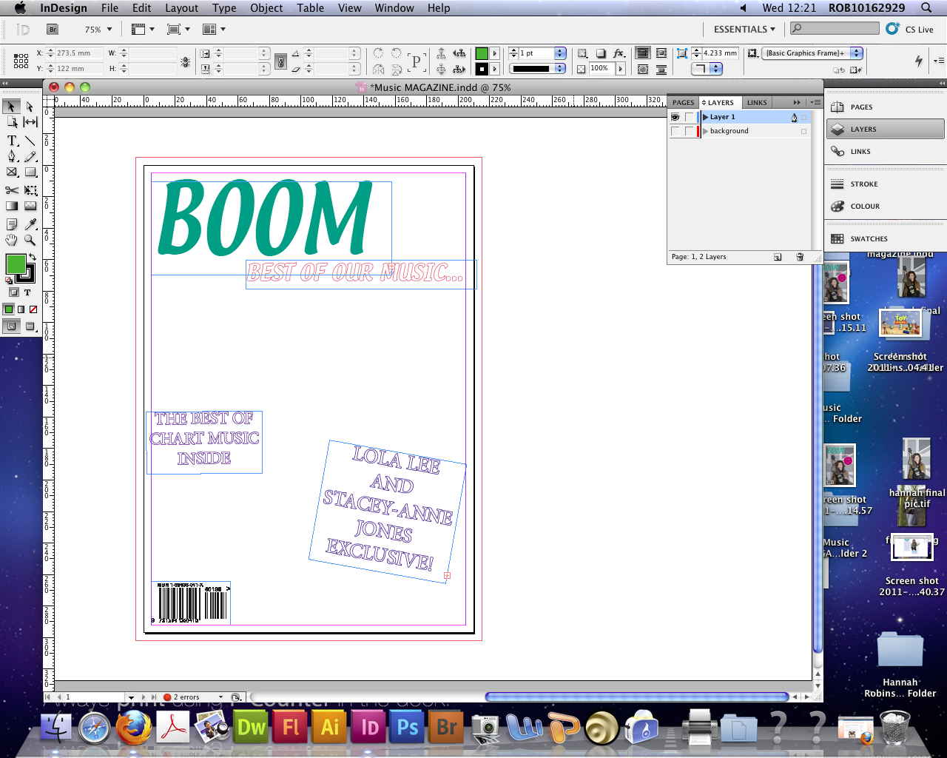
Task: Open the ESSENTIALS workspace dropdown
Action: [744, 29]
